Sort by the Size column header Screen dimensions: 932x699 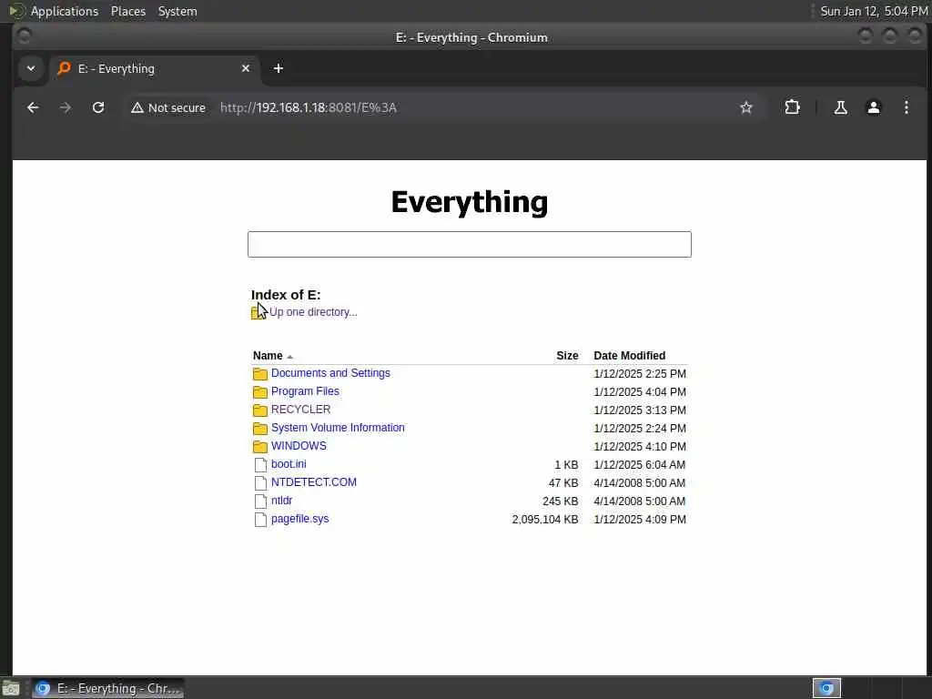click(567, 356)
